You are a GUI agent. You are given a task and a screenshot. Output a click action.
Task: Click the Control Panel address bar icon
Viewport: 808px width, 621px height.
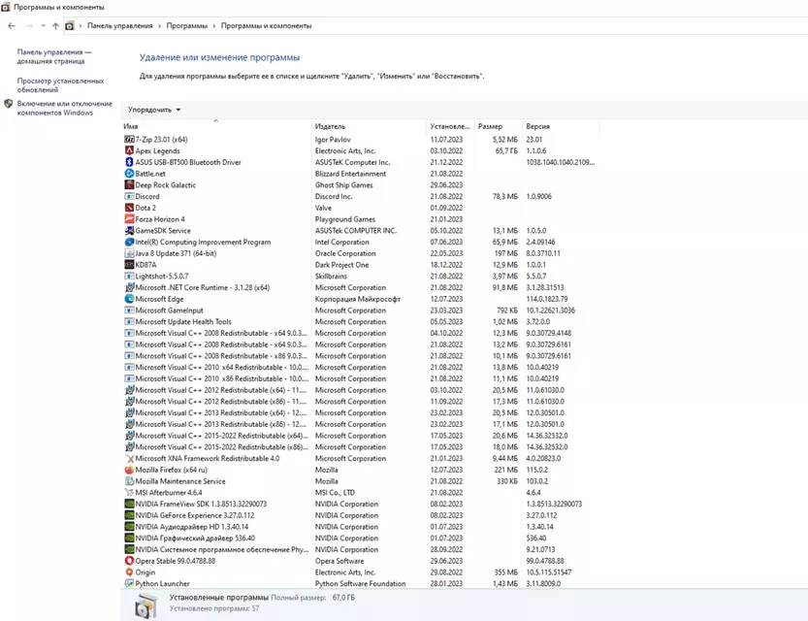[x=70, y=26]
